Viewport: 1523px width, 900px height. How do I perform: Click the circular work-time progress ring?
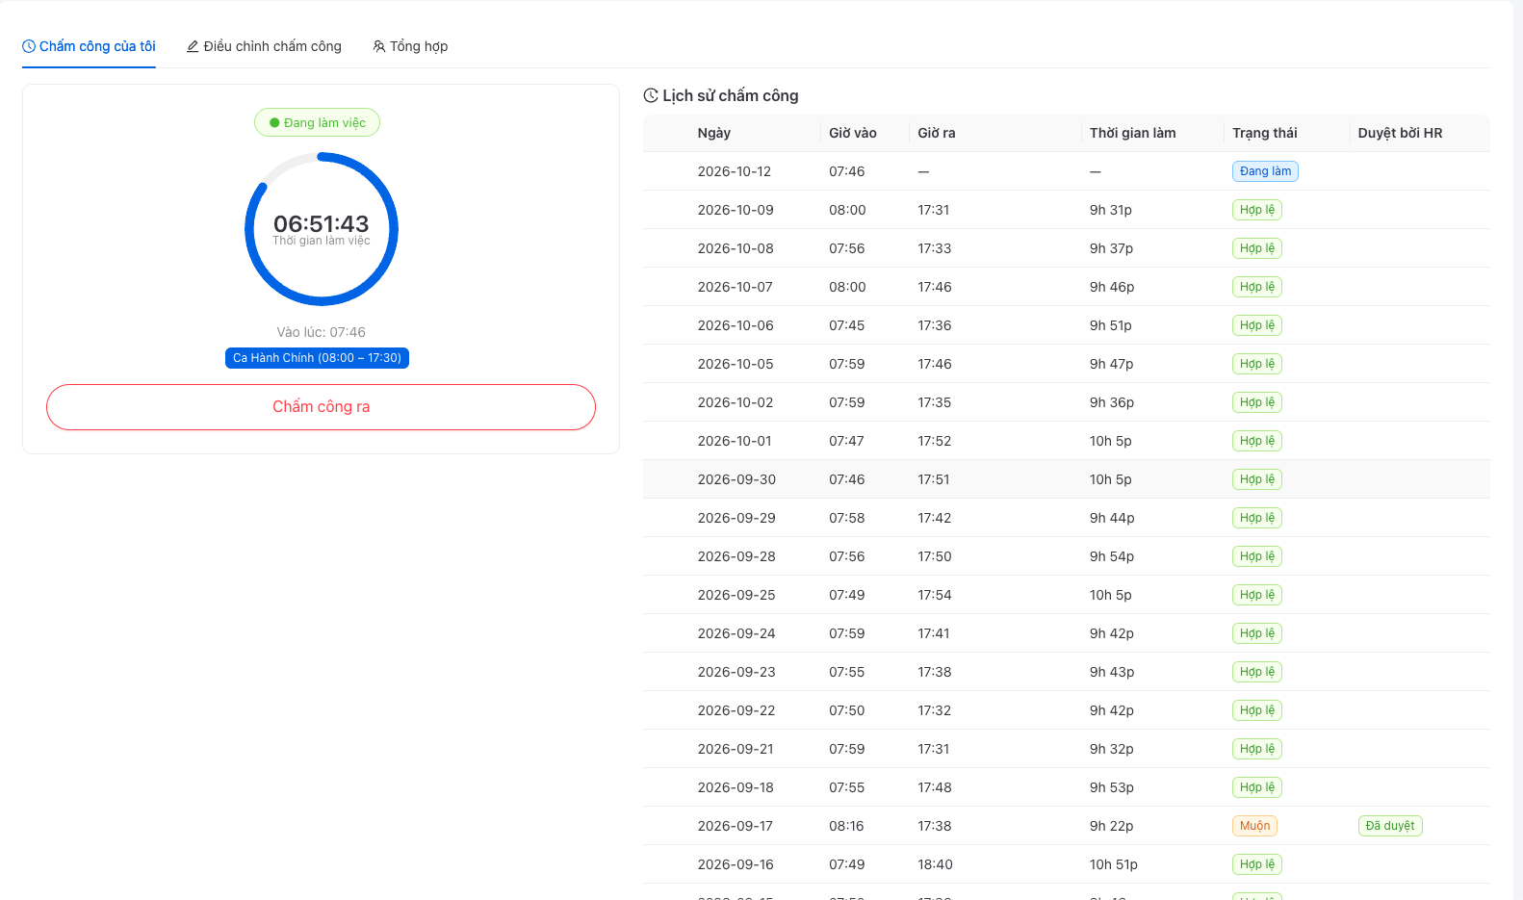(322, 229)
